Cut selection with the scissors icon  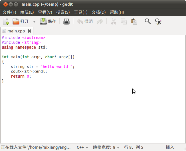coord(114,21)
